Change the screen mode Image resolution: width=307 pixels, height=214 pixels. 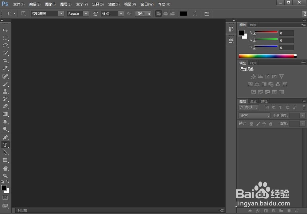point(5,206)
